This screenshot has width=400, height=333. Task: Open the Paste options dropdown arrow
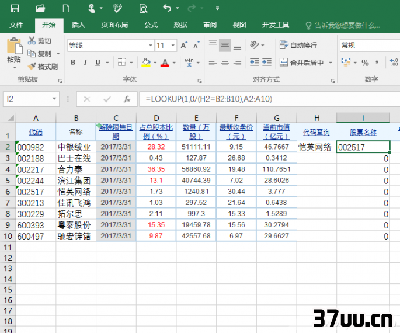tap(15, 68)
